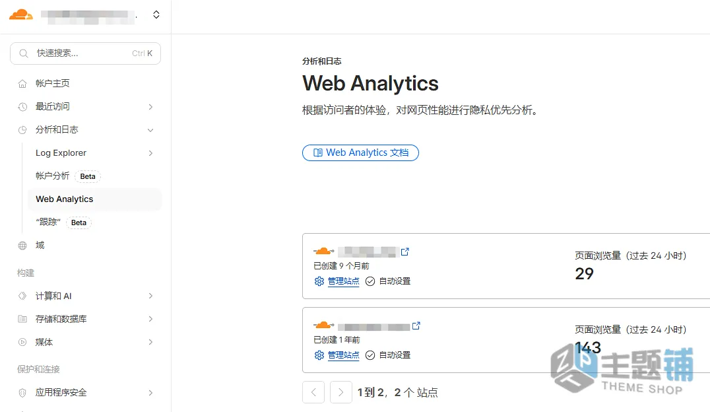Open 帐户分析 Beta item
The image size is (710, 412).
[53, 176]
